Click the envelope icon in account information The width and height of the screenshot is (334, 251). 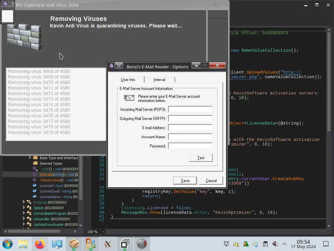click(129, 98)
